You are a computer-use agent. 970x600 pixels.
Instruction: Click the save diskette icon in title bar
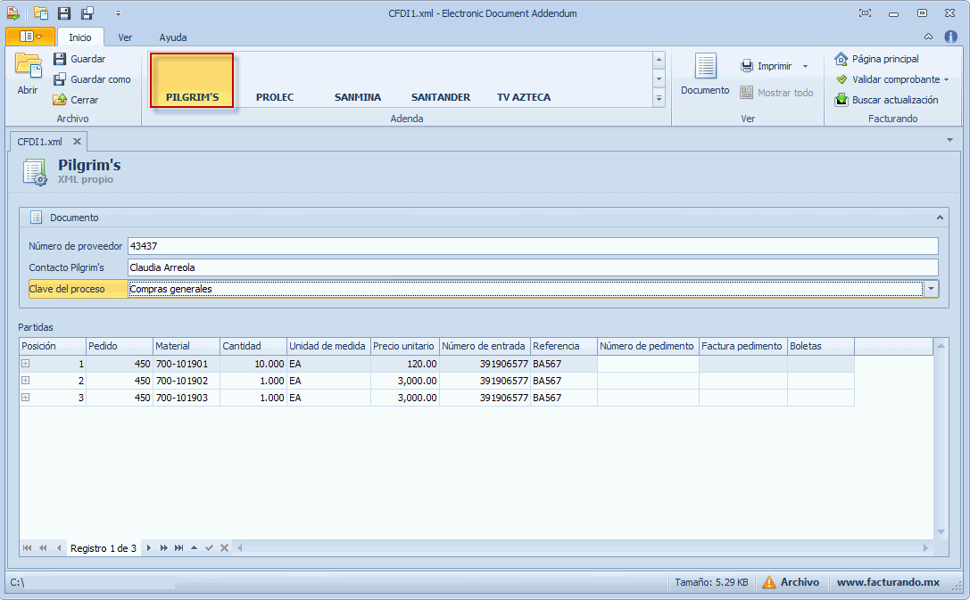click(x=63, y=13)
